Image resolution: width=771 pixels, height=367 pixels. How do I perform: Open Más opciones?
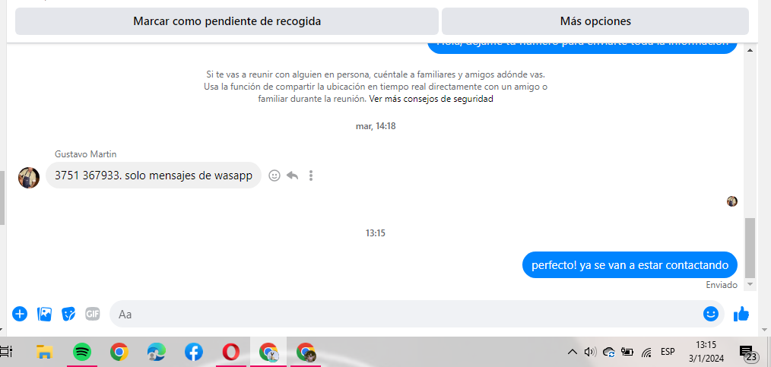pyautogui.click(x=595, y=21)
